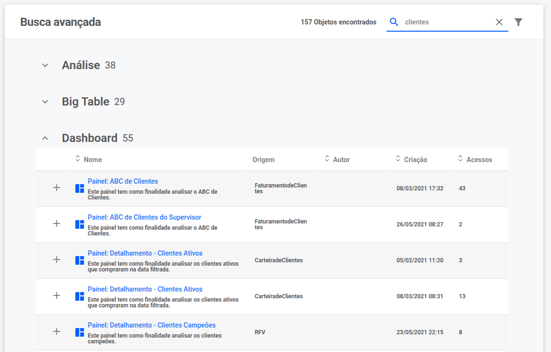Open Painel: ABC de Clientes link
The image size is (551, 352).
coord(123,181)
